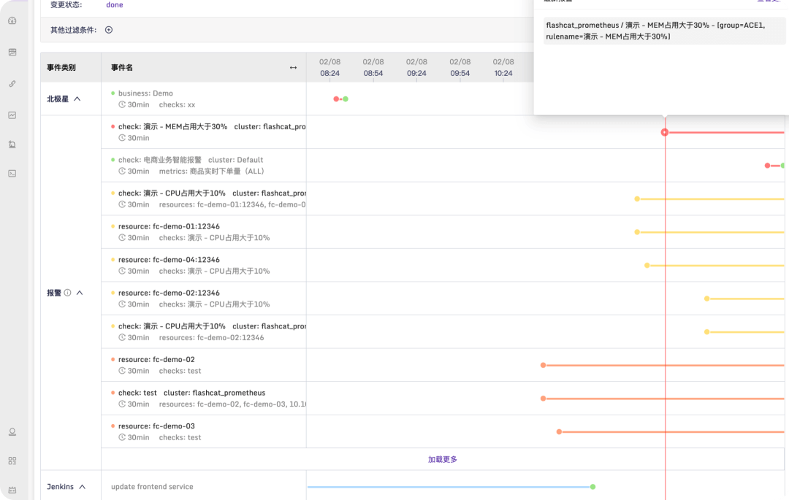Click red MEM alert start marker on timeline

[x=665, y=132]
